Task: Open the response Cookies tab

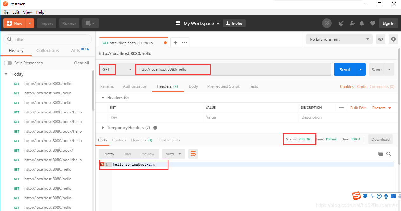Action: tap(119, 140)
